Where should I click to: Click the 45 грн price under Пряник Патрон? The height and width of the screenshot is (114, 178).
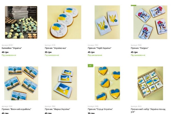(x=134, y=52)
